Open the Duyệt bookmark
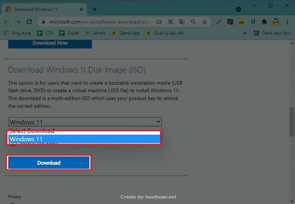Image resolution: width=295 pixels, height=204 pixels. pyautogui.click(x=69, y=33)
